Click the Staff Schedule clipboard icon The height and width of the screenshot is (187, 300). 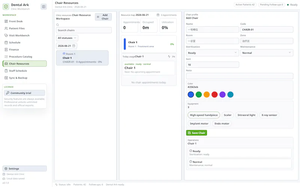(x=6, y=71)
